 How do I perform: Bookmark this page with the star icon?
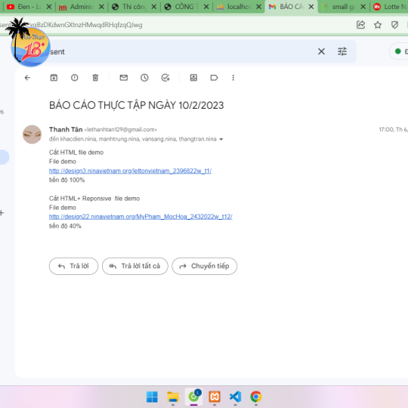(x=378, y=25)
